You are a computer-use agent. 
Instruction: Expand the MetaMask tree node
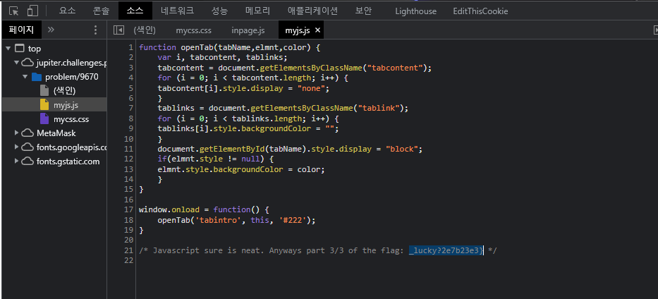click(x=16, y=133)
